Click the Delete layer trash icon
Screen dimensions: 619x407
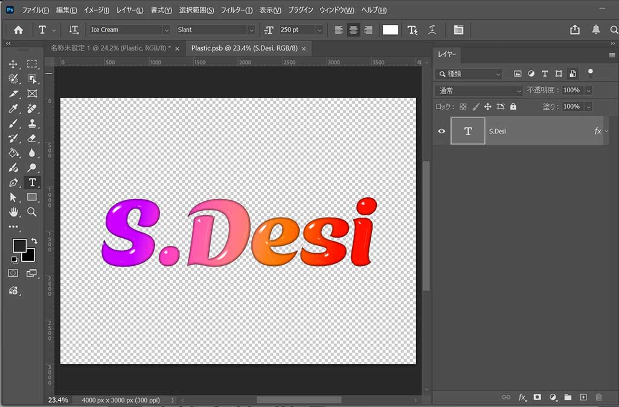[x=598, y=397]
